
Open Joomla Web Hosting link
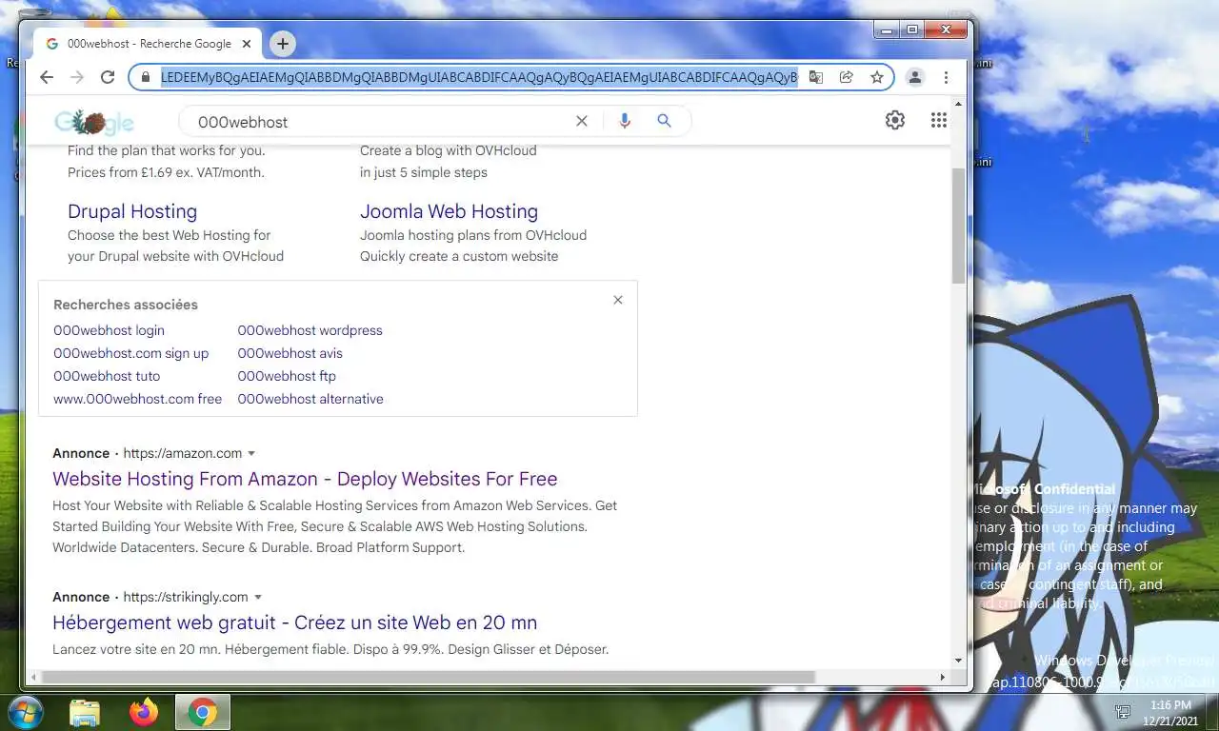[449, 211]
